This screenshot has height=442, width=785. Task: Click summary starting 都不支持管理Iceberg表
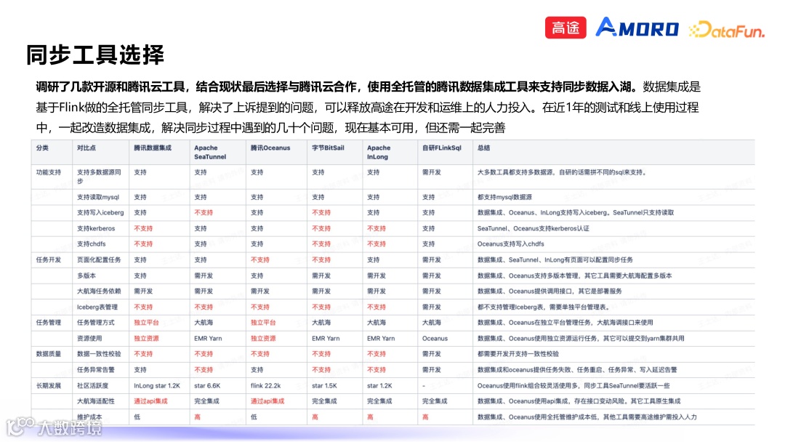pos(543,307)
